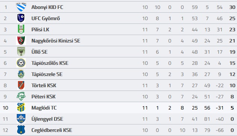Select the Törteli KSK shield icon

(x=21, y=85)
